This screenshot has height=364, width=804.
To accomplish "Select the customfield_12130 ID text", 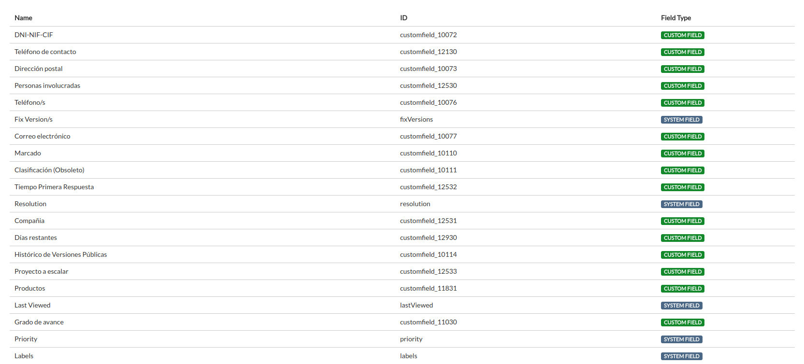I will pos(429,52).
